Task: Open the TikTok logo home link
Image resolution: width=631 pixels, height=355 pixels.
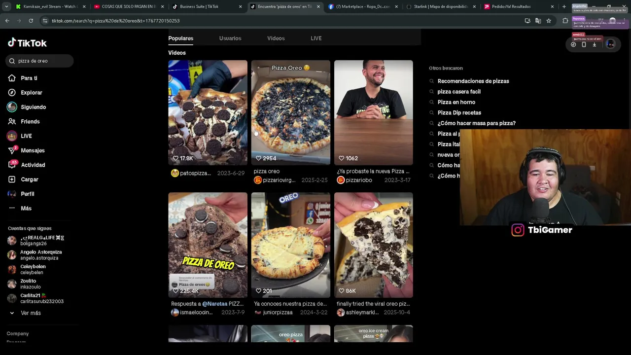Action: 27,43
